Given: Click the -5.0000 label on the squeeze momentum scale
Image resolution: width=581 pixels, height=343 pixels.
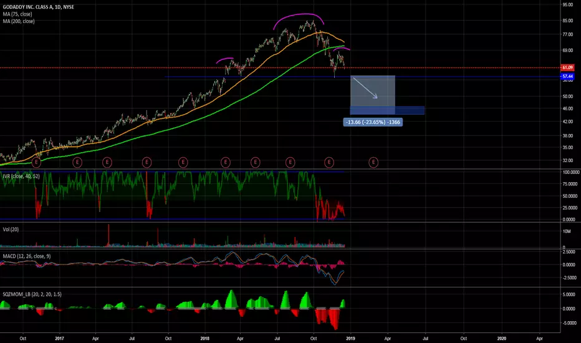Looking at the screenshot, I should (x=569, y=323).
